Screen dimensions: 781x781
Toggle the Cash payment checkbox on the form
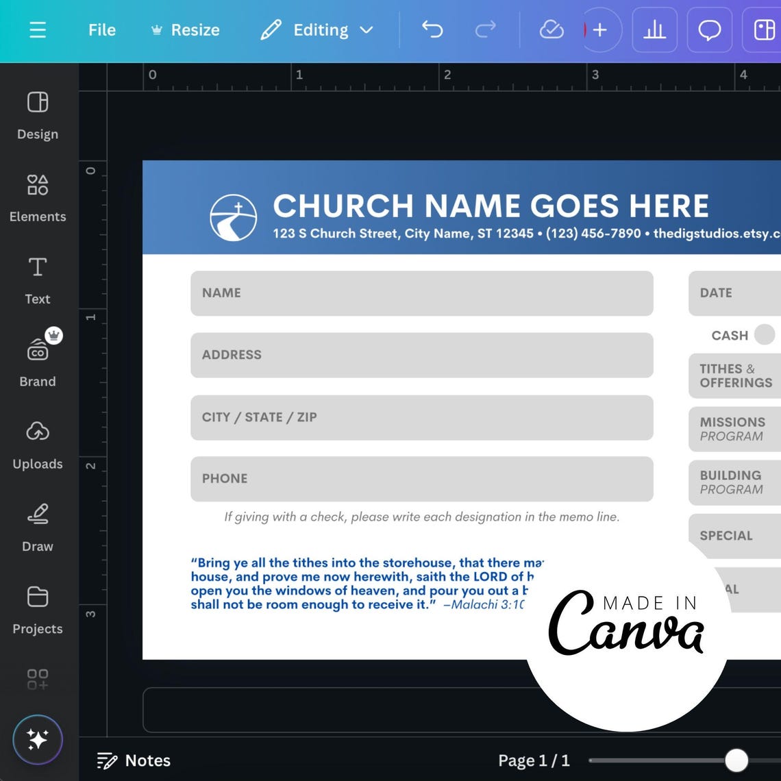765,335
